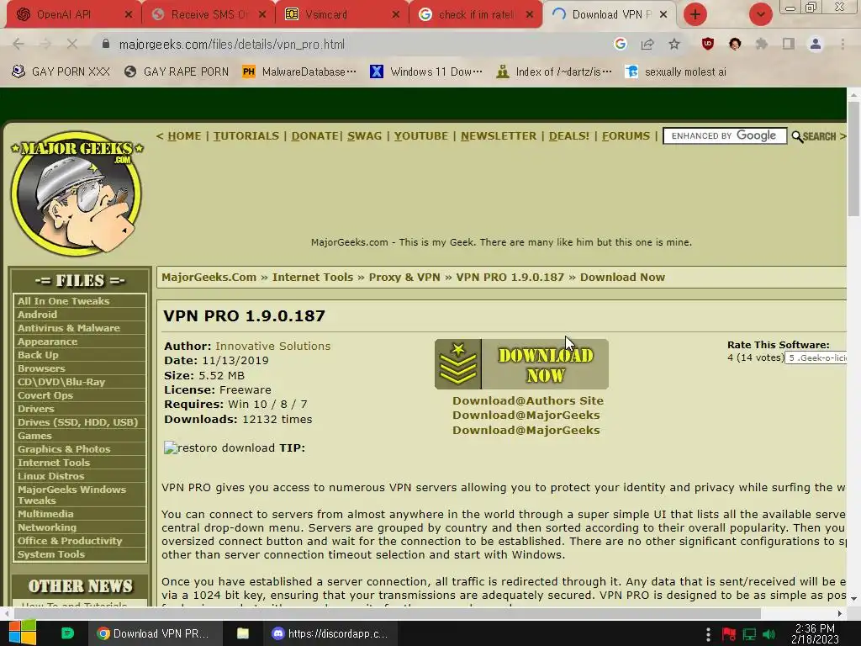This screenshot has width=861, height=646.
Task: Click the red flag tray icon
Action: pyautogui.click(x=729, y=634)
